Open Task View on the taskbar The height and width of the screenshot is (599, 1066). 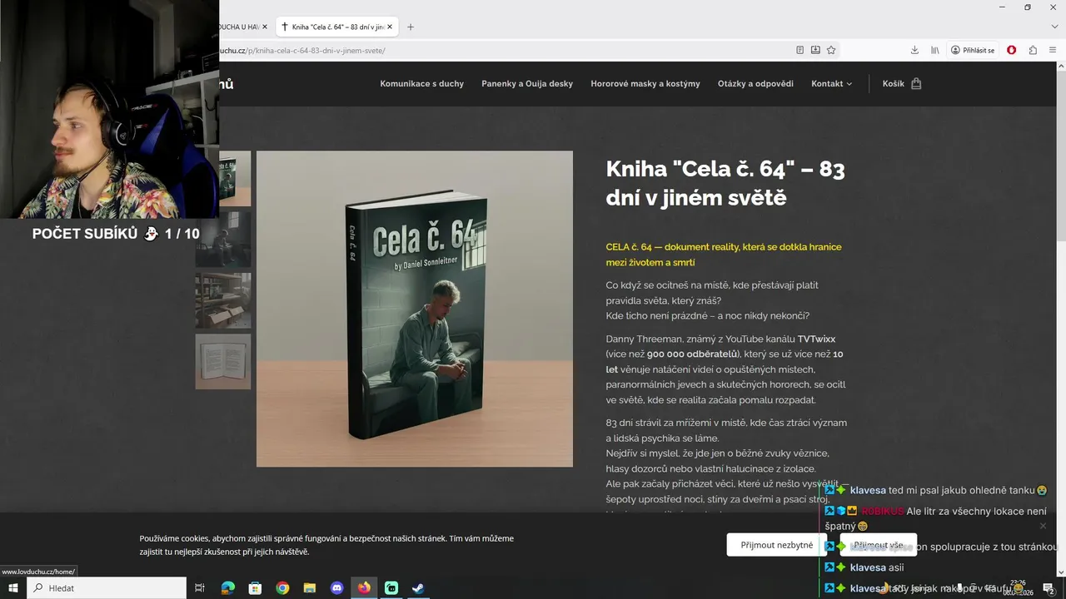pos(200,588)
